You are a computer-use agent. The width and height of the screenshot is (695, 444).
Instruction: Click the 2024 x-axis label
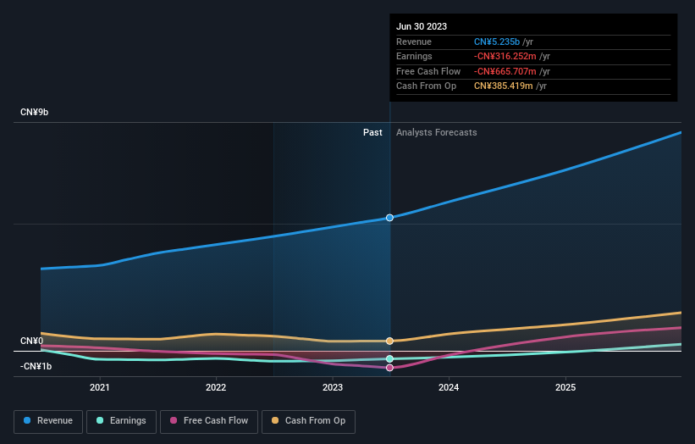(x=449, y=387)
